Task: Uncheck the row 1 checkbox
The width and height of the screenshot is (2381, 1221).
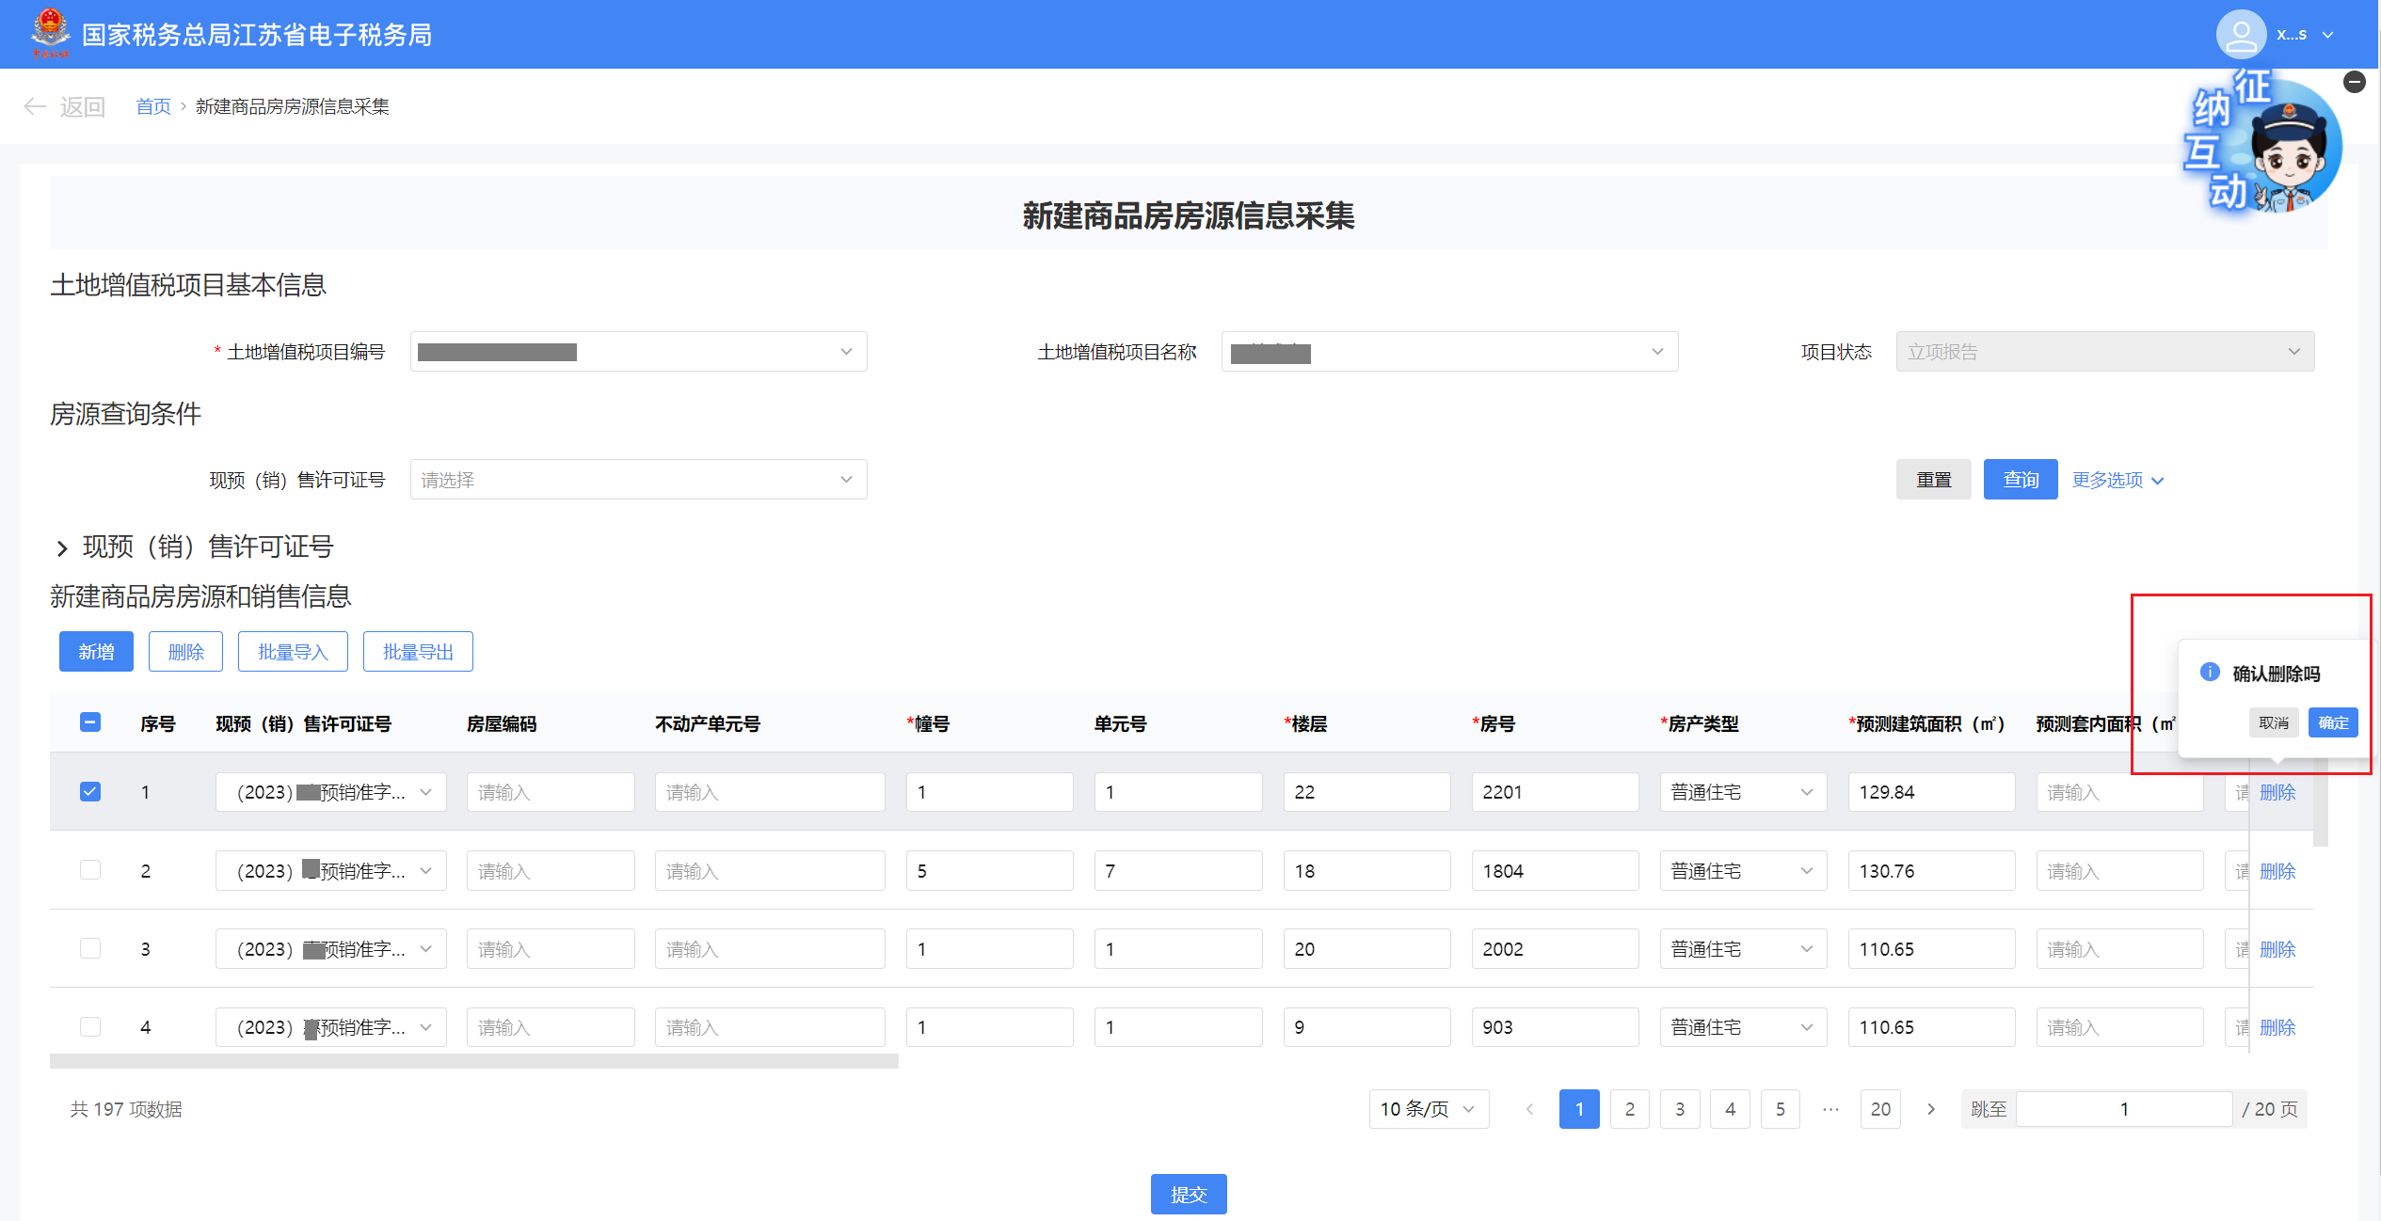Action: coord(90,791)
